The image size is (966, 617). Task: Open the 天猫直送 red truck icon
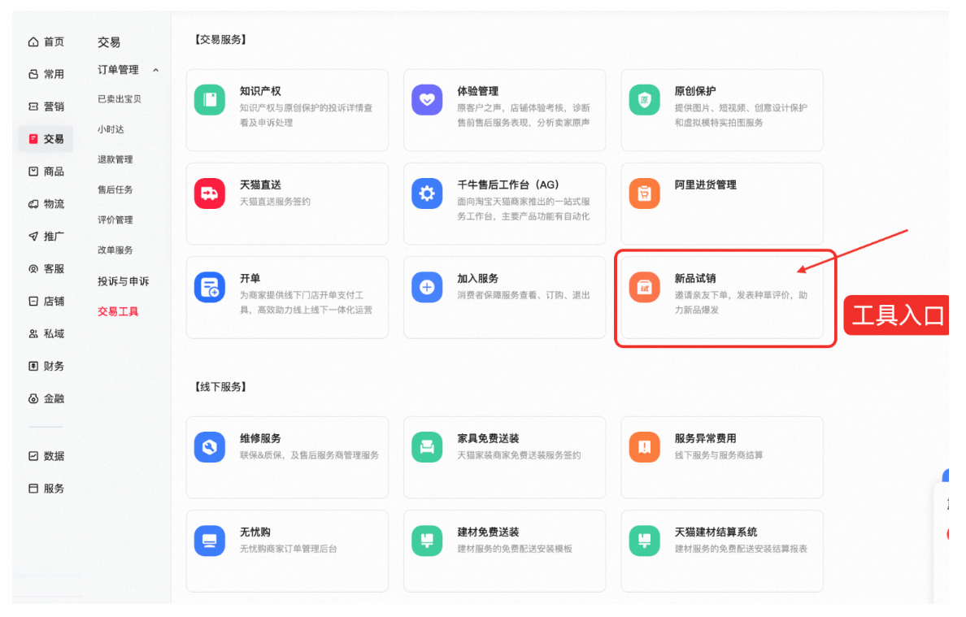(210, 193)
